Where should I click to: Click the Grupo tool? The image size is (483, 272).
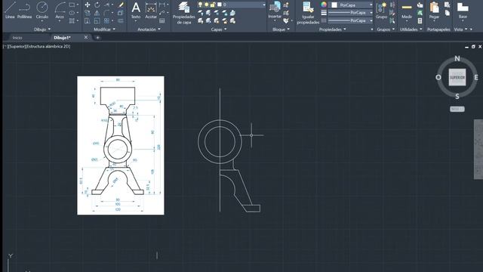[x=381, y=10]
